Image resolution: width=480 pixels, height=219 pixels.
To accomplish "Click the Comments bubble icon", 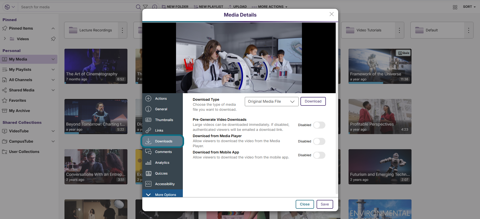I will 148,152.
